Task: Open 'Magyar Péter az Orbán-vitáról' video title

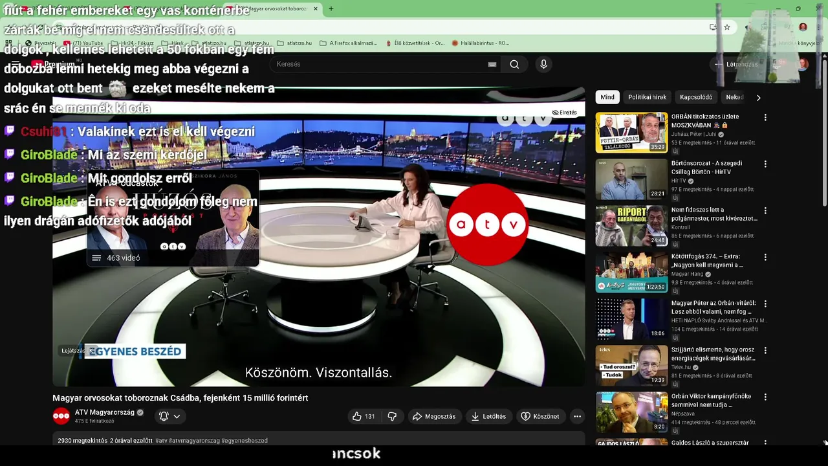Action: 714,307
